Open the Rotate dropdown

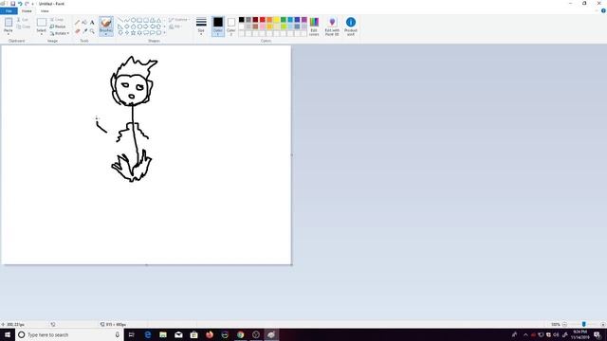tap(60, 34)
